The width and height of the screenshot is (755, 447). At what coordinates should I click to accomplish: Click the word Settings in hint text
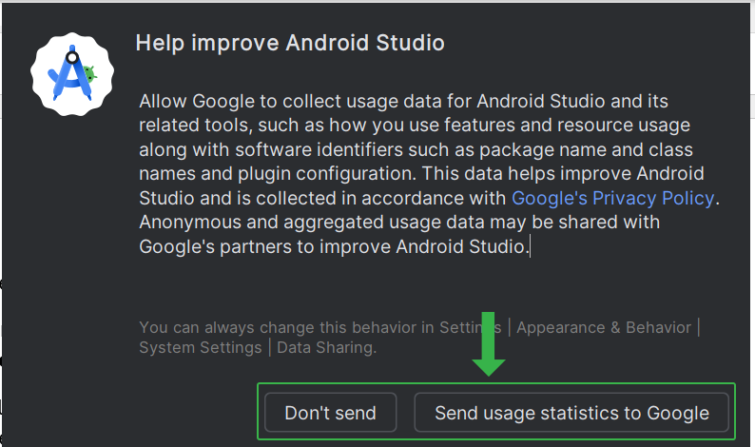470,327
